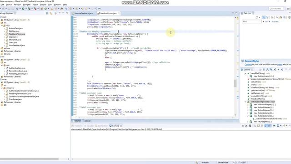Select the Problems tab
Viewport: 291px width, 164px height.
[x=77, y=126]
